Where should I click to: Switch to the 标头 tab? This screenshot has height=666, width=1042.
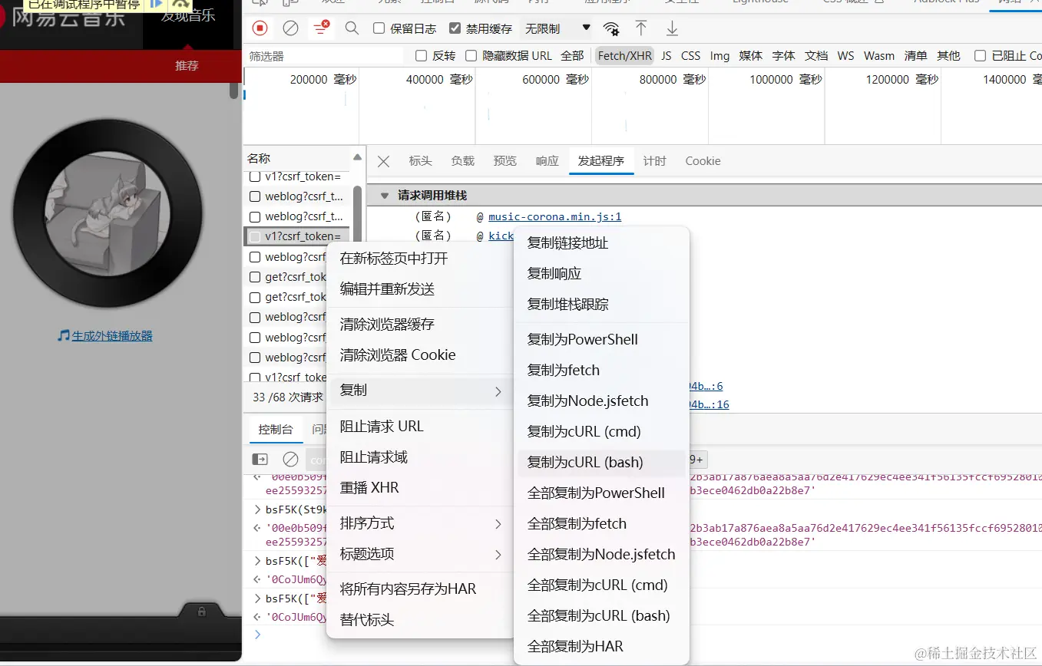point(420,161)
